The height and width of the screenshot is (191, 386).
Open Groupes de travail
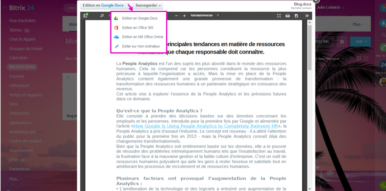click(x=26, y=49)
